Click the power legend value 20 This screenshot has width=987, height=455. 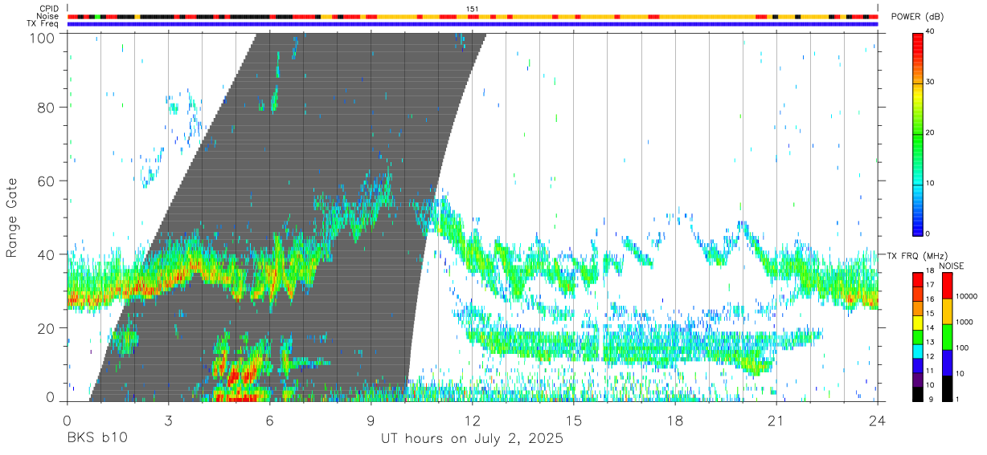pos(929,133)
